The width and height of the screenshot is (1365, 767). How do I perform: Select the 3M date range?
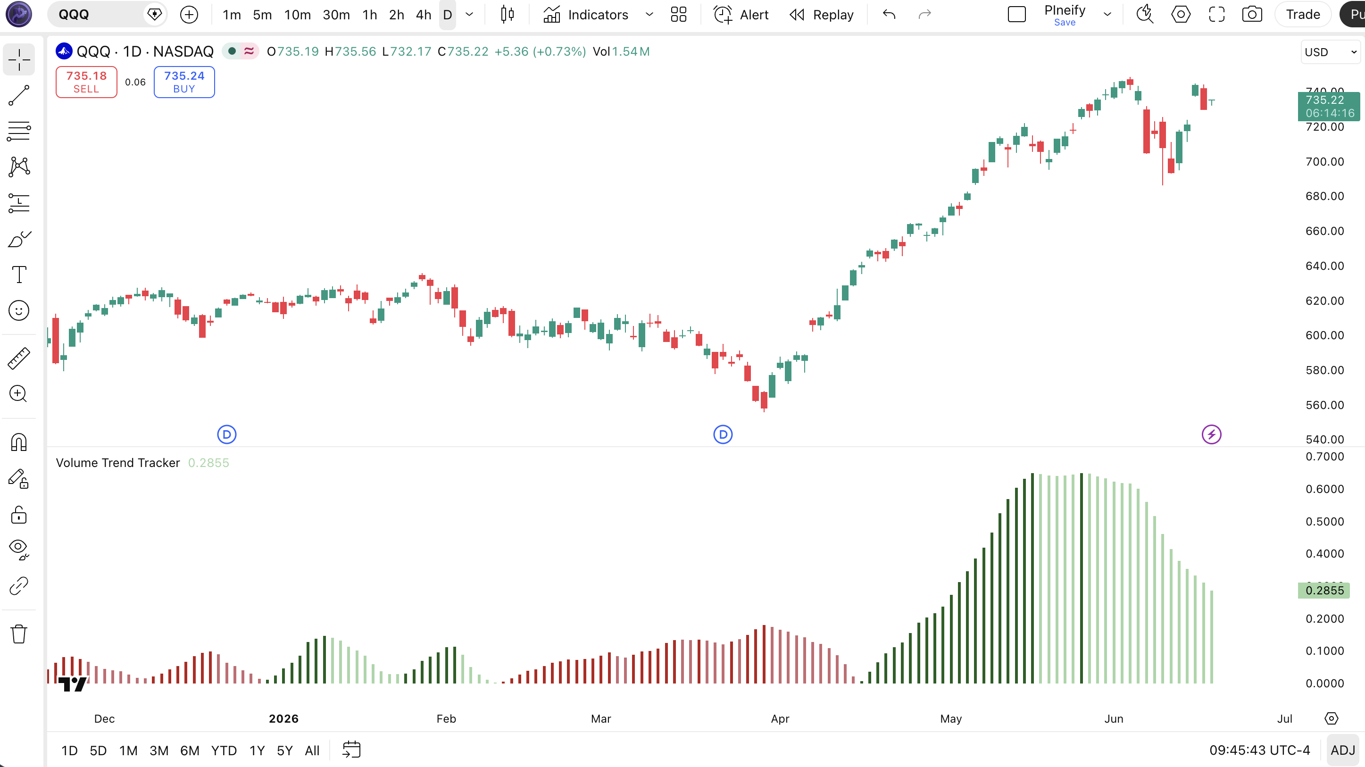tap(159, 750)
